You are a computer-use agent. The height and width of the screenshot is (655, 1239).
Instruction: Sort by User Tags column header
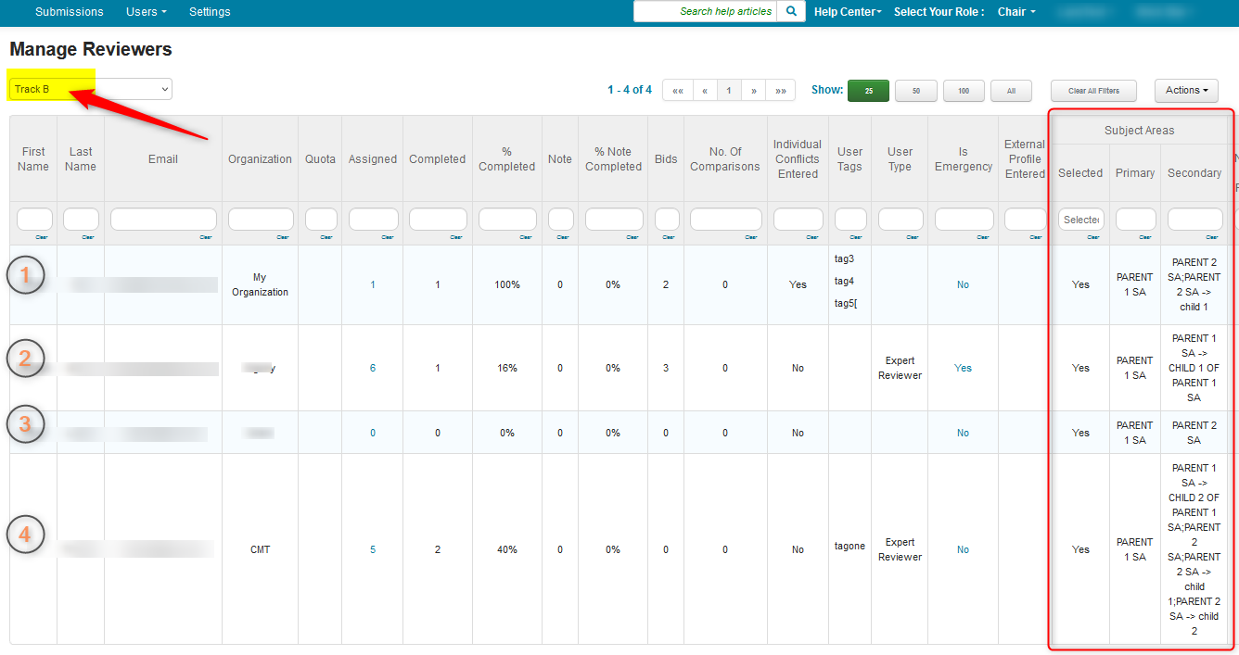tap(849, 159)
